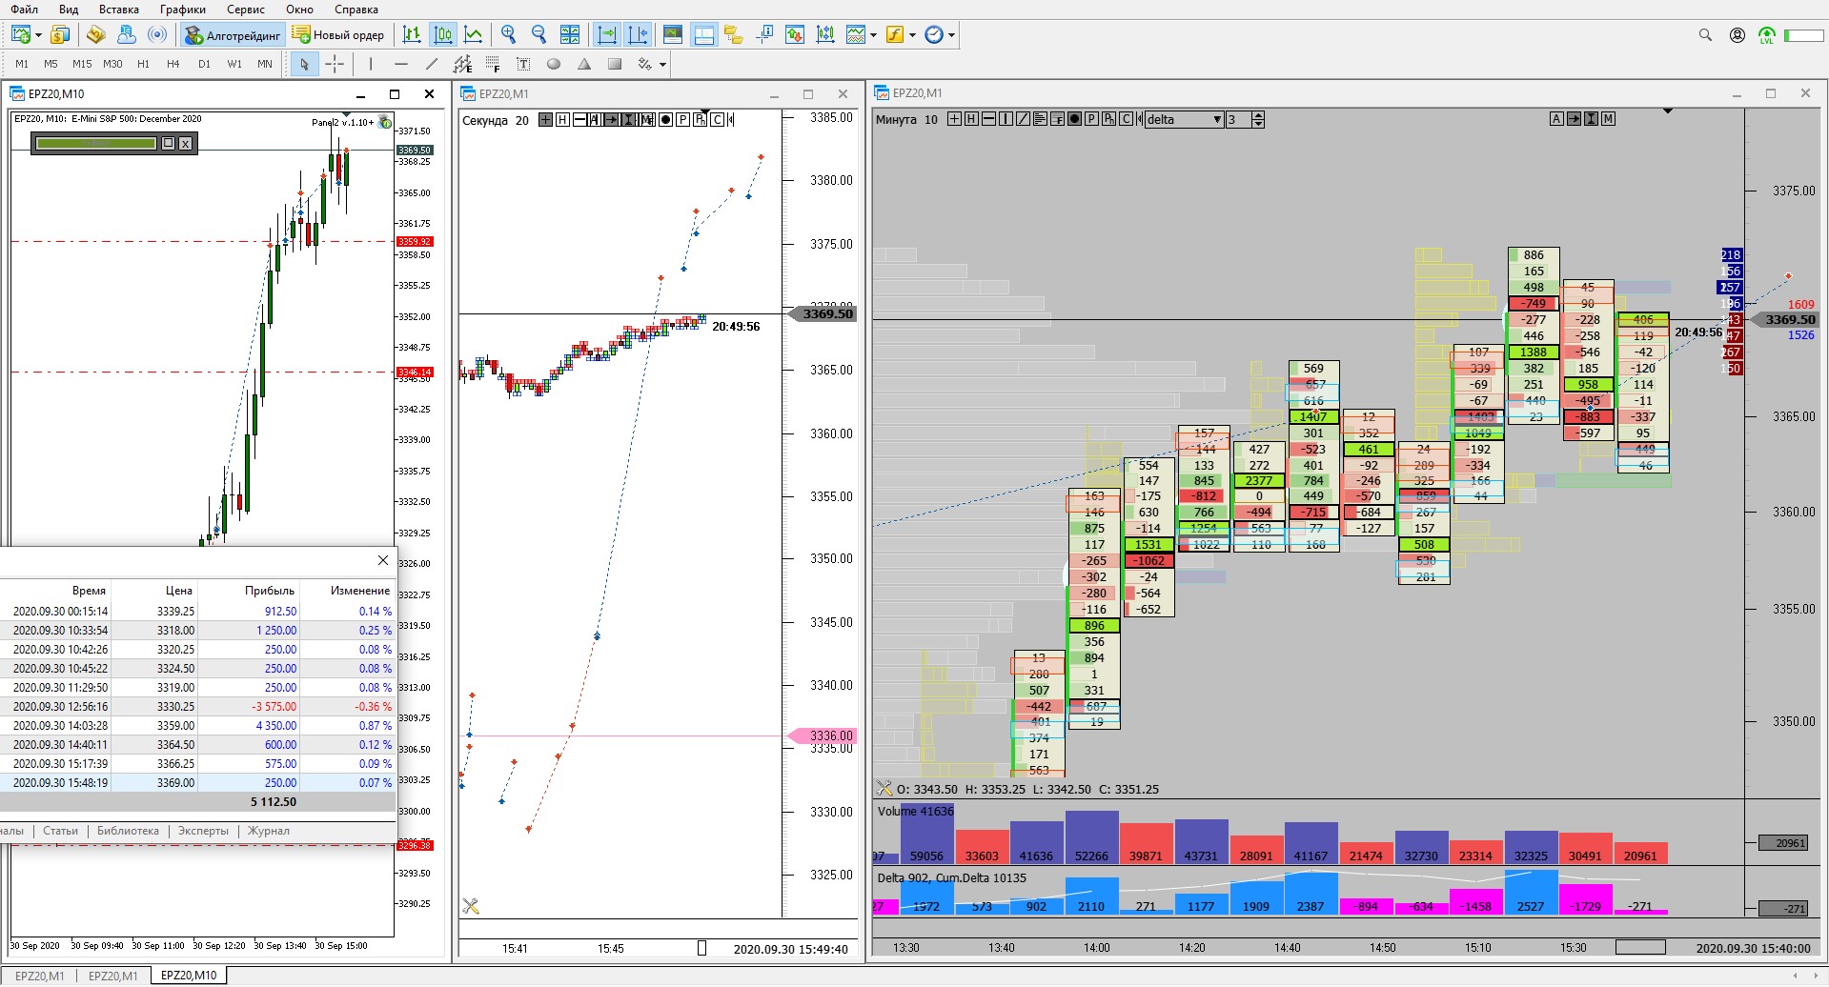Click the Новый ордер button
This screenshot has width=1829, height=987.
click(x=338, y=35)
